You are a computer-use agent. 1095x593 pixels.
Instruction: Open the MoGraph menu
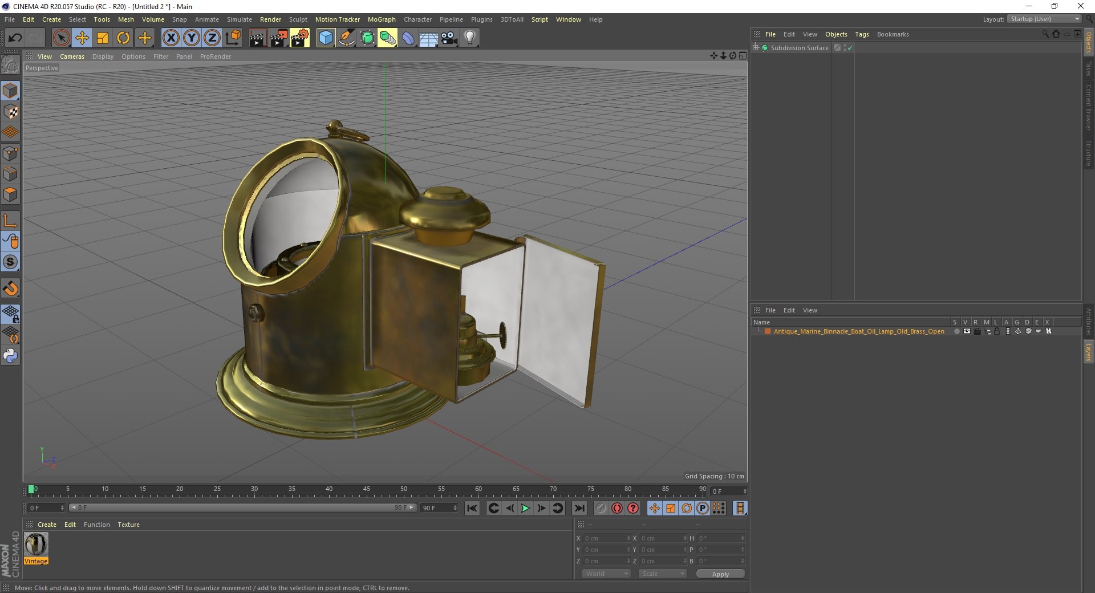pos(381,19)
